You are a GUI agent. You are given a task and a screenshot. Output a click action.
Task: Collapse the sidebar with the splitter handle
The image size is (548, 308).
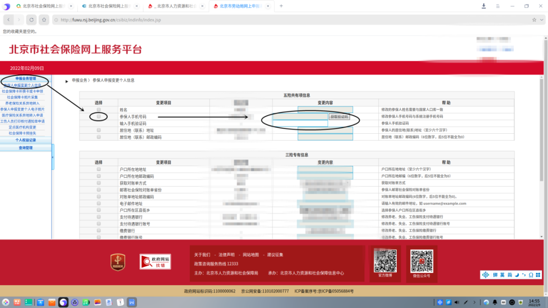point(53,158)
